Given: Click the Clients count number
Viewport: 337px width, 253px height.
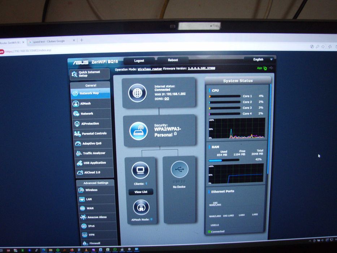Looking at the screenshot, I should pyautogui.click(x=146, y=184).
